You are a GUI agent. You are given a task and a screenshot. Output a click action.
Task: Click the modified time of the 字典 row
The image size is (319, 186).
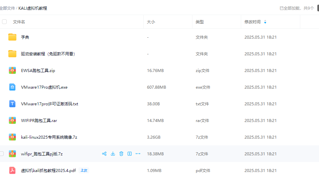[x=261, y=37]
